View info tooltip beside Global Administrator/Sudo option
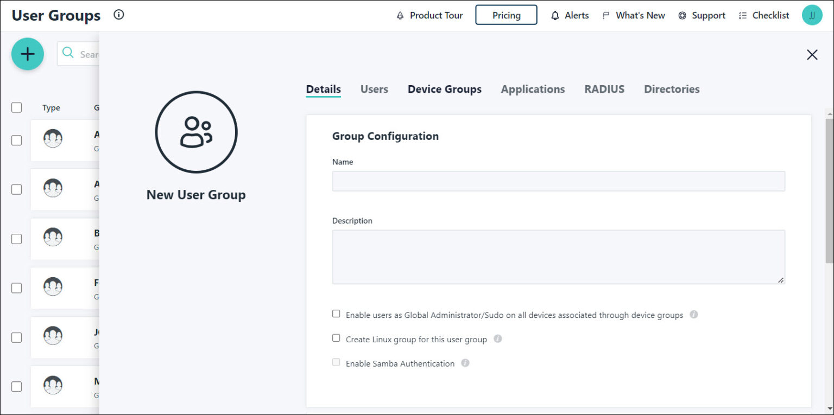 pyautogui.click(x=694, y=314)
